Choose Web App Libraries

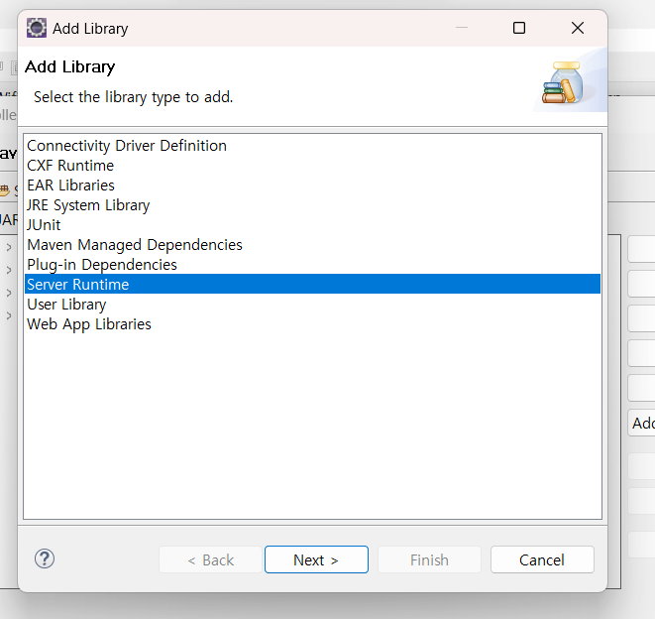(x=312, y=324)
